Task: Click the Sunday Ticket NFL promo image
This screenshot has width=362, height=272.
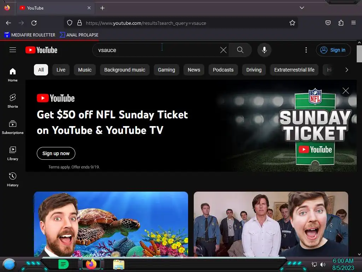Action: [x=315, y=126]
